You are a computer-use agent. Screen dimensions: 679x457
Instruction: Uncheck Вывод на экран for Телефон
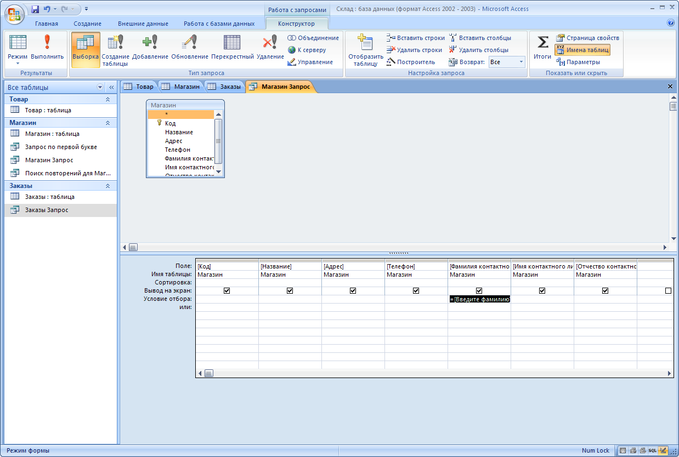pyautogui.click(x=416, y=291)
